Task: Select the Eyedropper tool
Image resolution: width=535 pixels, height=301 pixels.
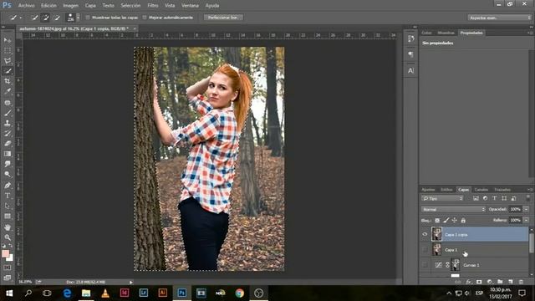Action: 8,91
